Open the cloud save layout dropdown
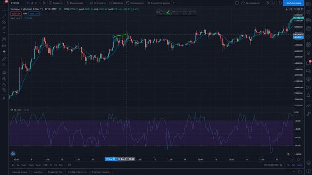The image size is (312, 175). click(252, 3)
